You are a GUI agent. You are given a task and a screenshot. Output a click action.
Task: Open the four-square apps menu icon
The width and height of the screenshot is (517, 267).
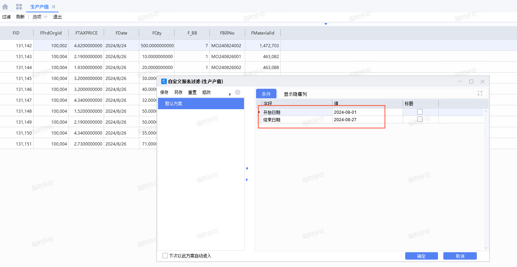pos(19,7)
